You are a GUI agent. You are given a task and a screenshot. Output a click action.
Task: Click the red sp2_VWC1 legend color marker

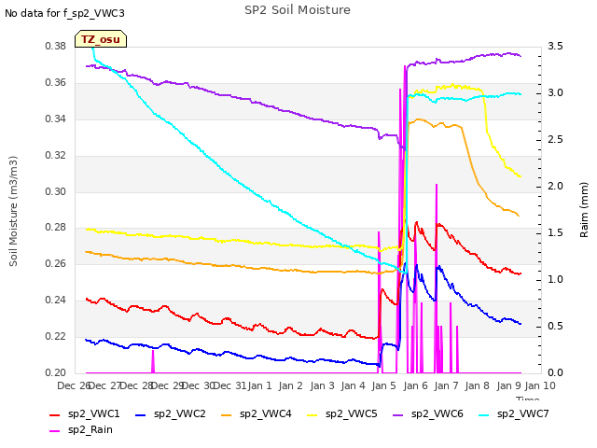click(55, 415)
